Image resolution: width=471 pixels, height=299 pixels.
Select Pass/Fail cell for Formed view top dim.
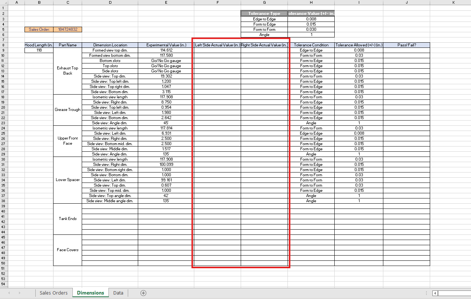(406, 50)
